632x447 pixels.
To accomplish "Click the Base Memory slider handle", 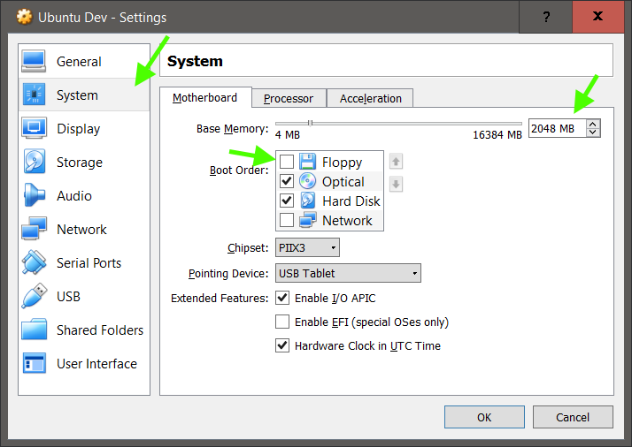I will pos(310,123).
